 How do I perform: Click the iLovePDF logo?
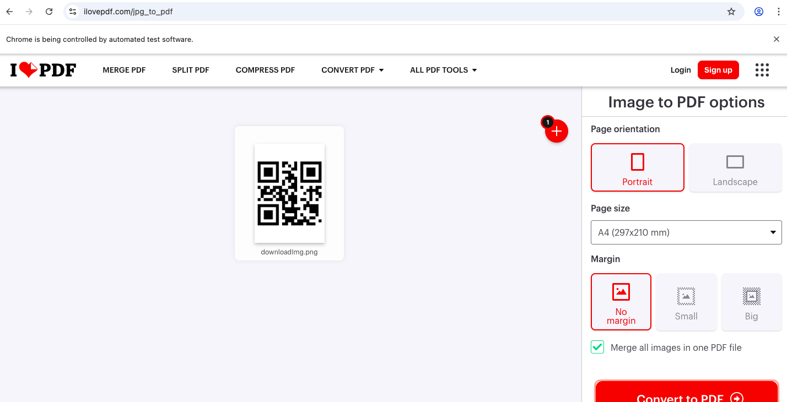[43, 70]
